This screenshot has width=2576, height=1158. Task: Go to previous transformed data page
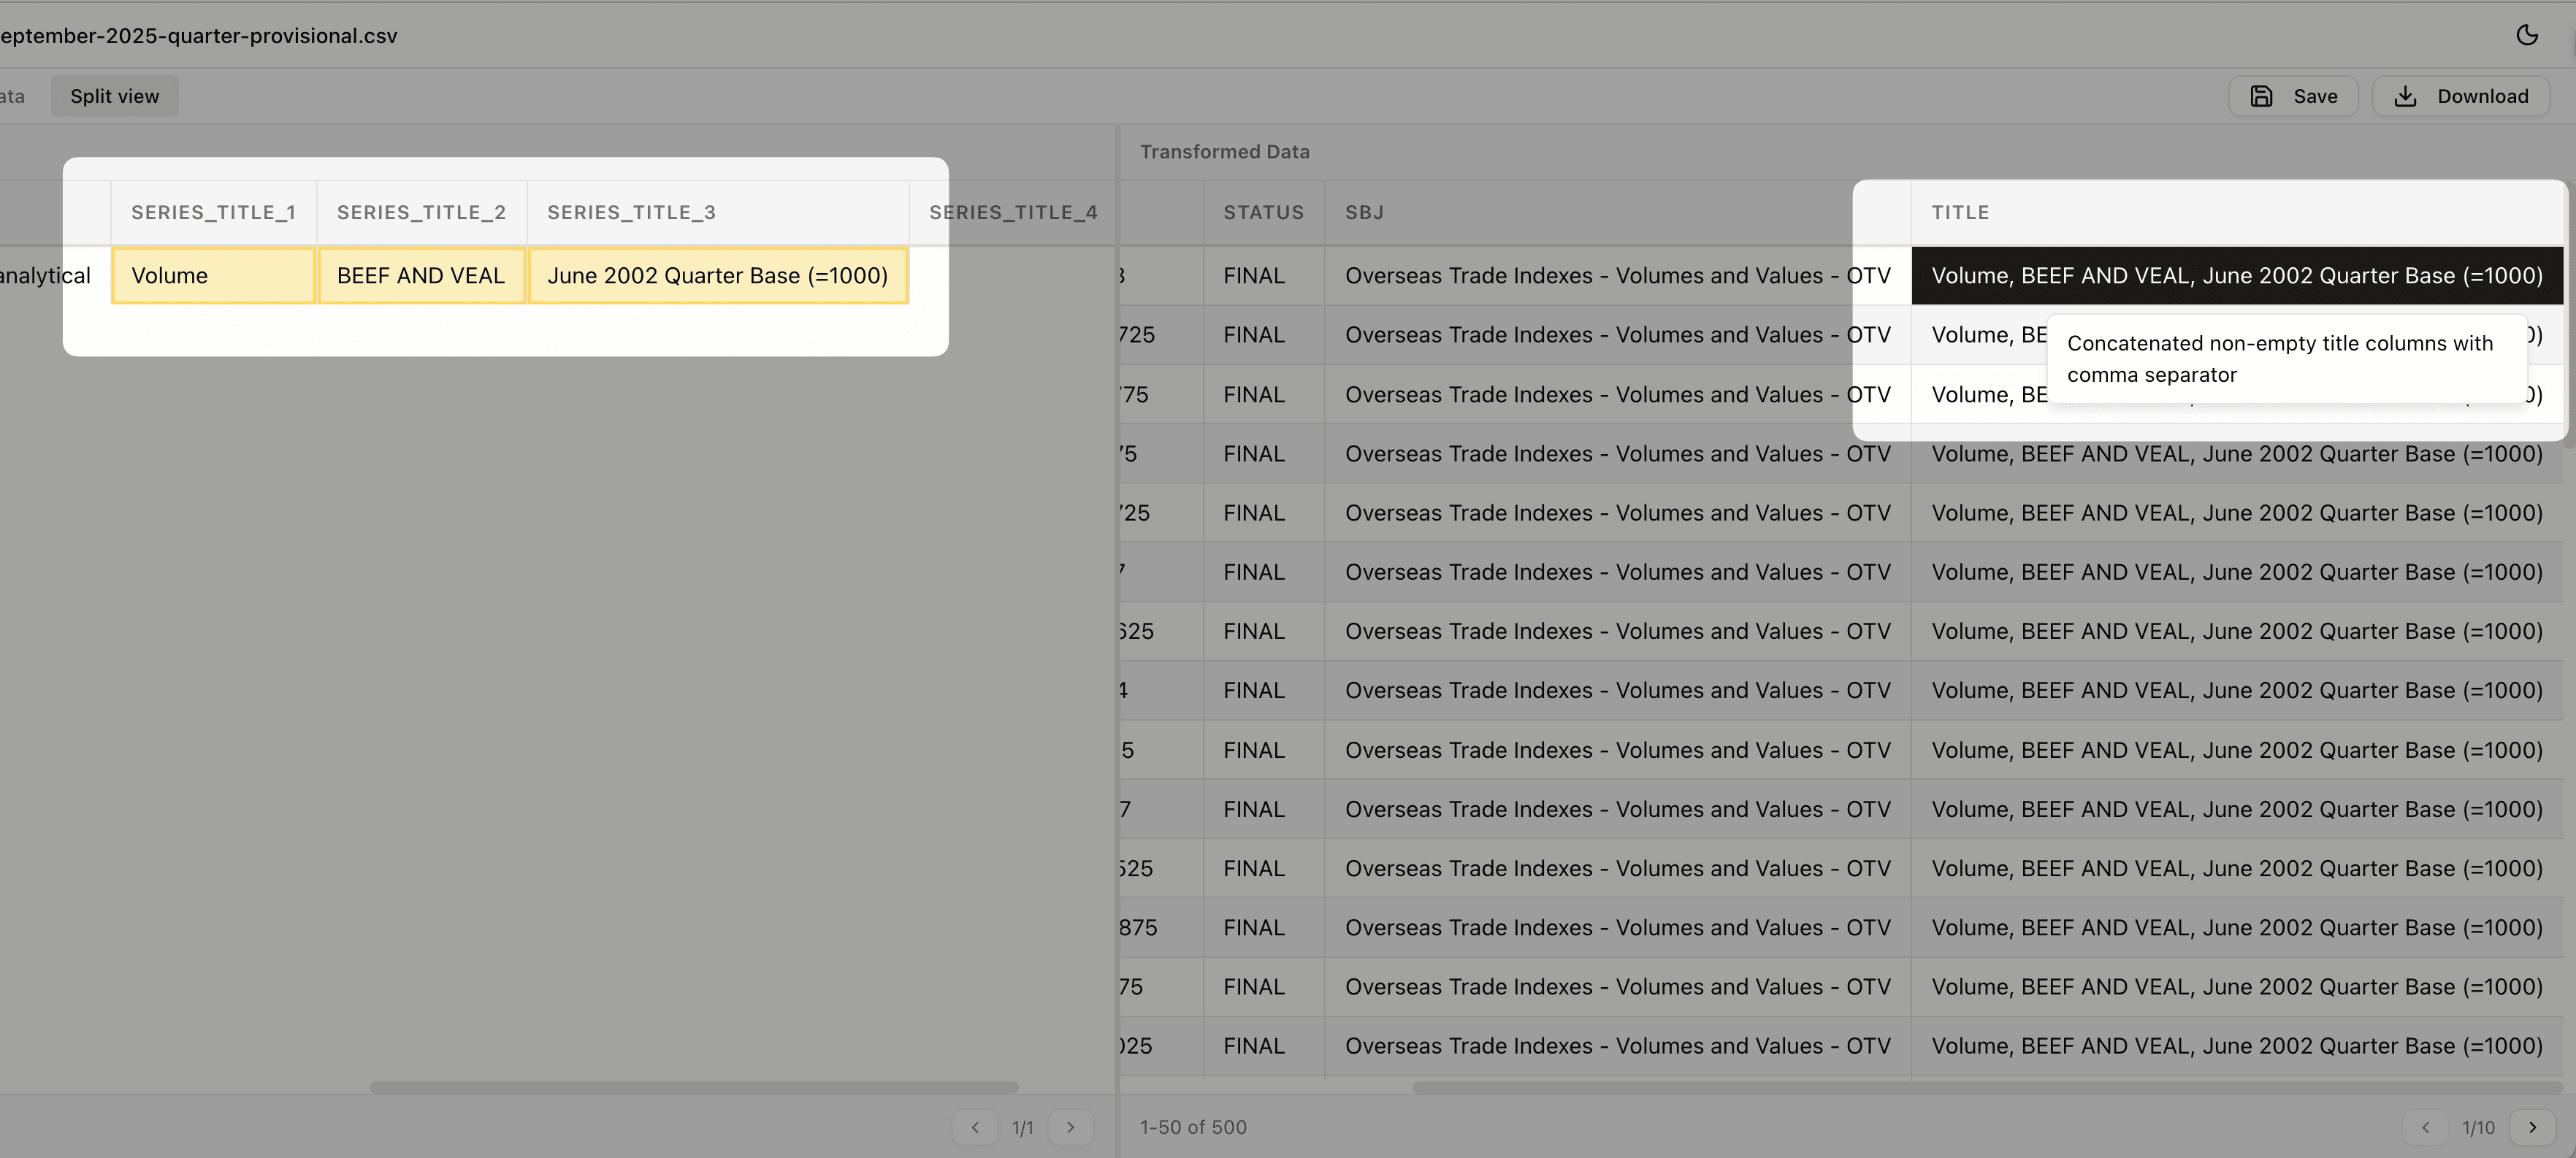pyautogui.click(x=2425, y=1127)
